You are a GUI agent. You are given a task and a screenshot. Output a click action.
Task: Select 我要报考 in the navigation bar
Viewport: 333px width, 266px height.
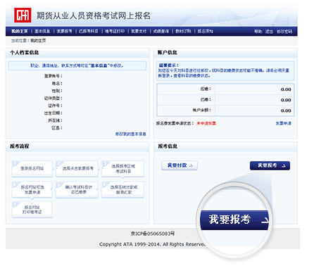tap(65, 31)
